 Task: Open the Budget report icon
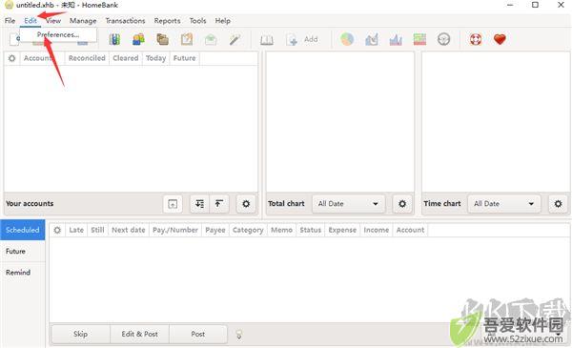[419, 39]
